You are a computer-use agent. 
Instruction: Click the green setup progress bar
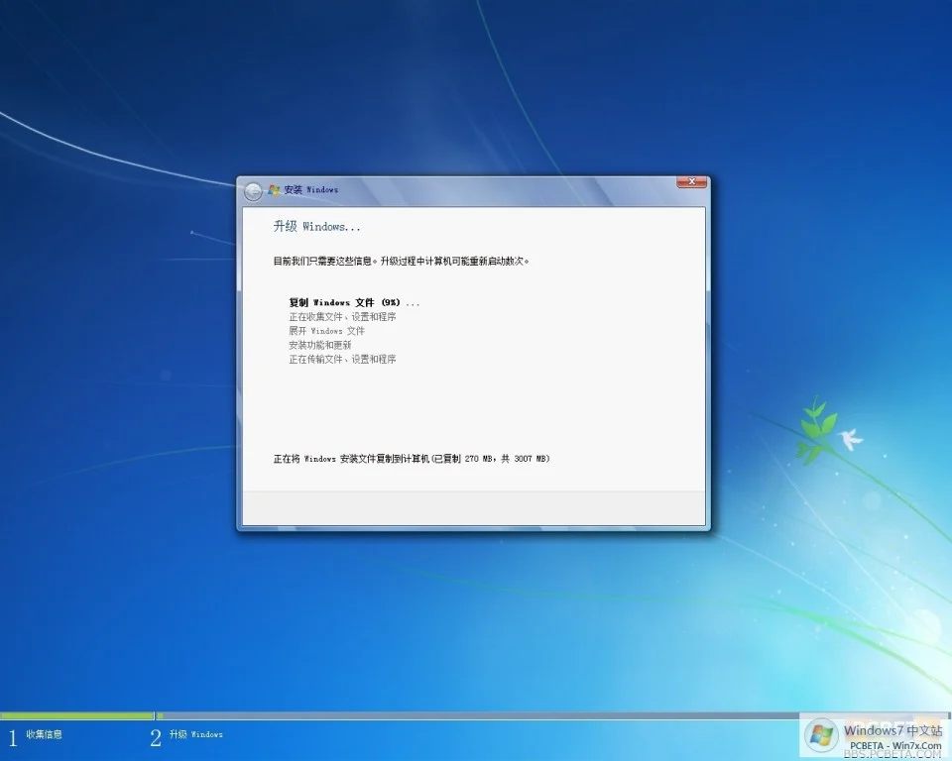click(77, 715)
